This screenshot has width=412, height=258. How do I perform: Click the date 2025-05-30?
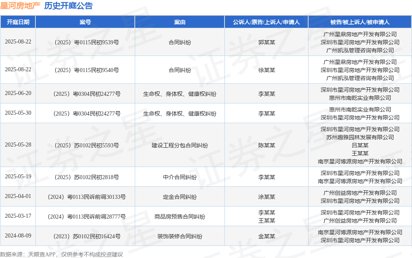tap(18, 113)
